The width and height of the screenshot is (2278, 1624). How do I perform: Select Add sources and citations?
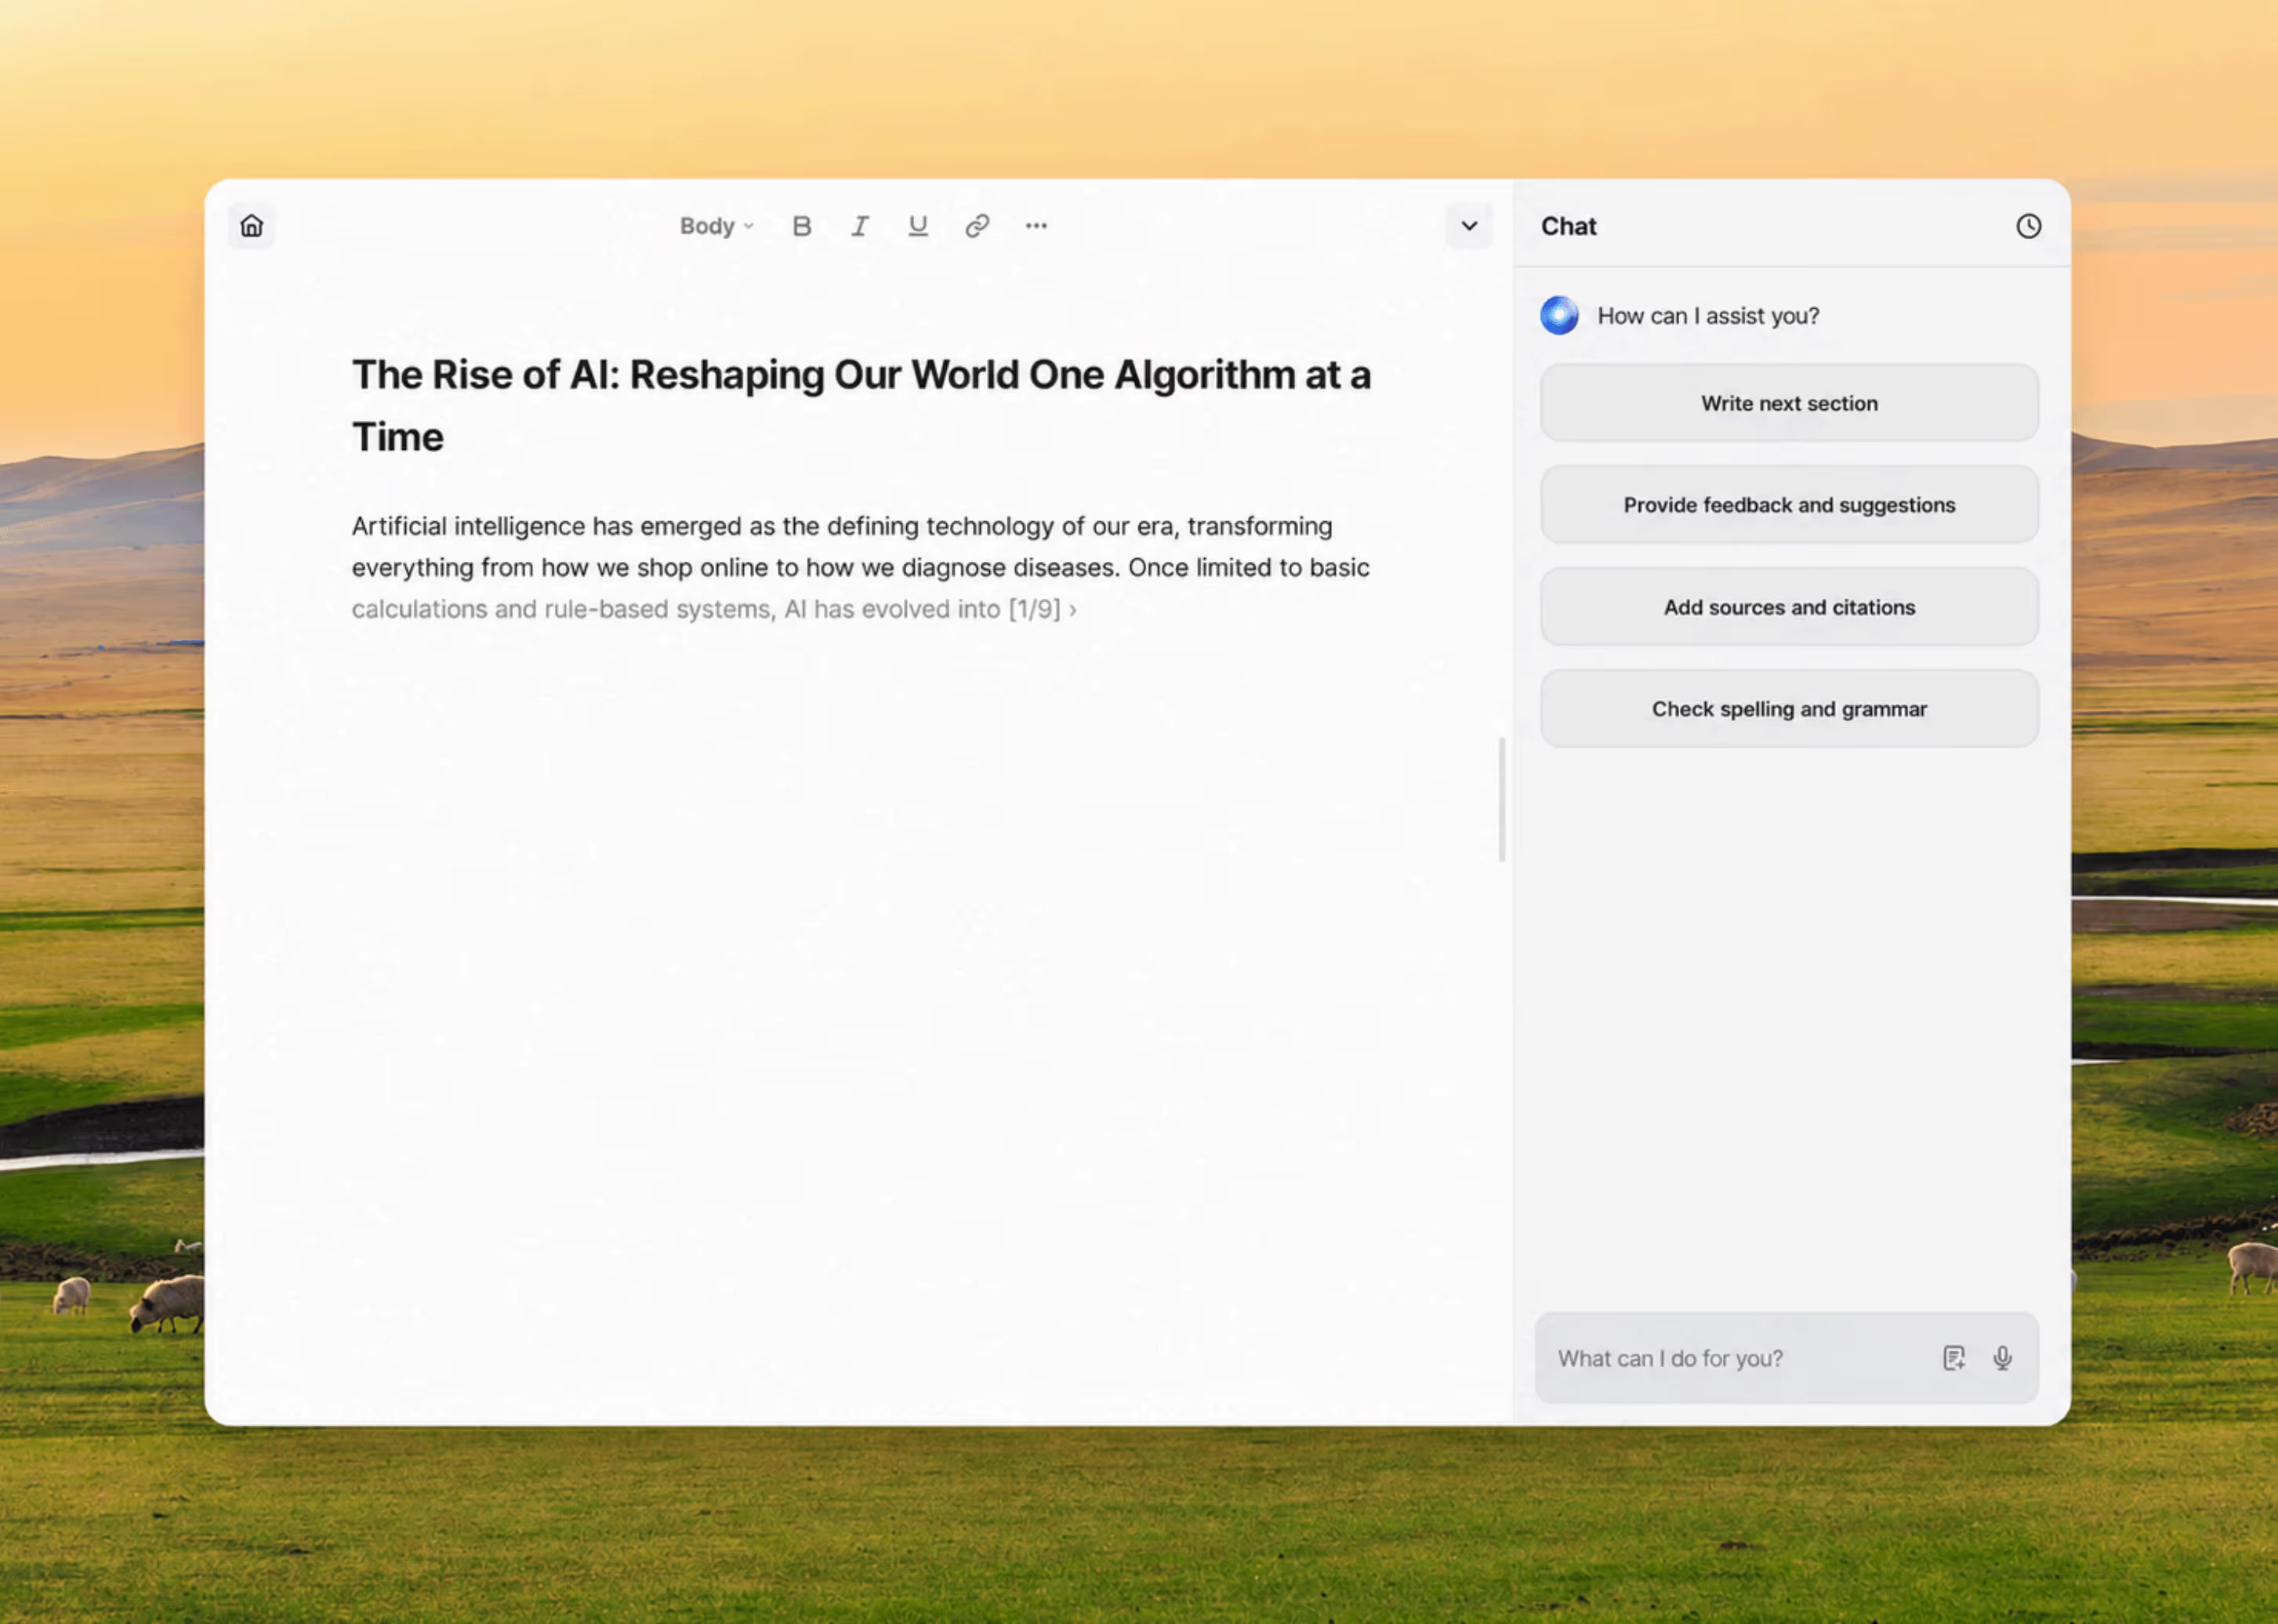click(1789, 607)
